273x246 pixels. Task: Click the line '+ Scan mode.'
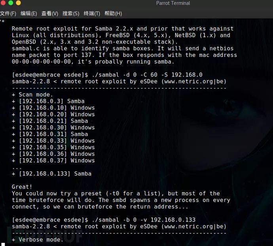click(32, 95)
